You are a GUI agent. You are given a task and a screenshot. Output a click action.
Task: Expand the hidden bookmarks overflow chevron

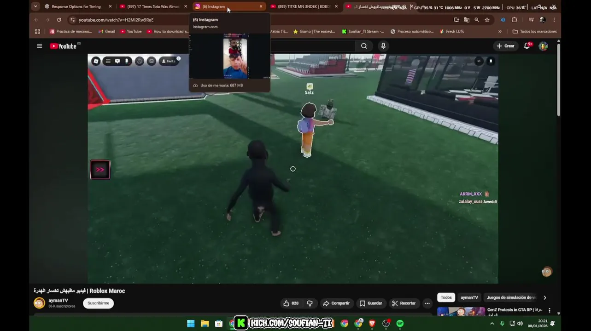tap(500, 32)
